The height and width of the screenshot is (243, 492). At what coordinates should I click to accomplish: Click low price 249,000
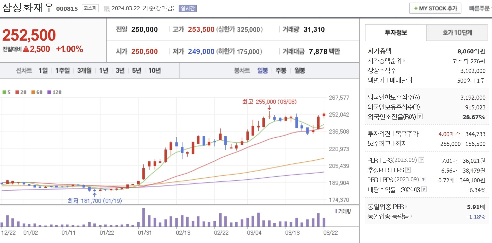(201, 51)
